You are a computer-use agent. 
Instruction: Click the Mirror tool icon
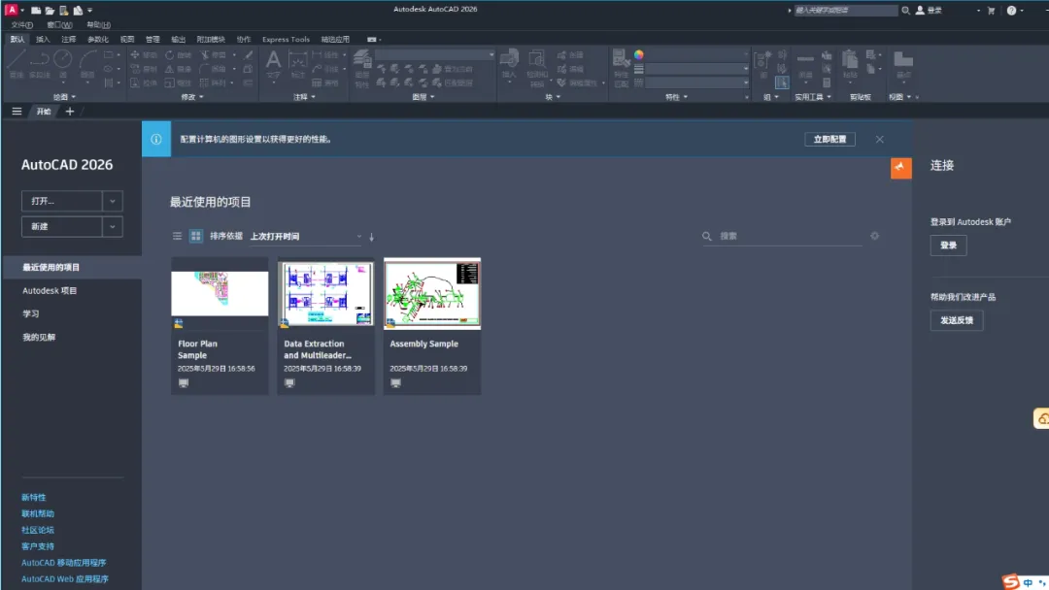pos(170,69)
